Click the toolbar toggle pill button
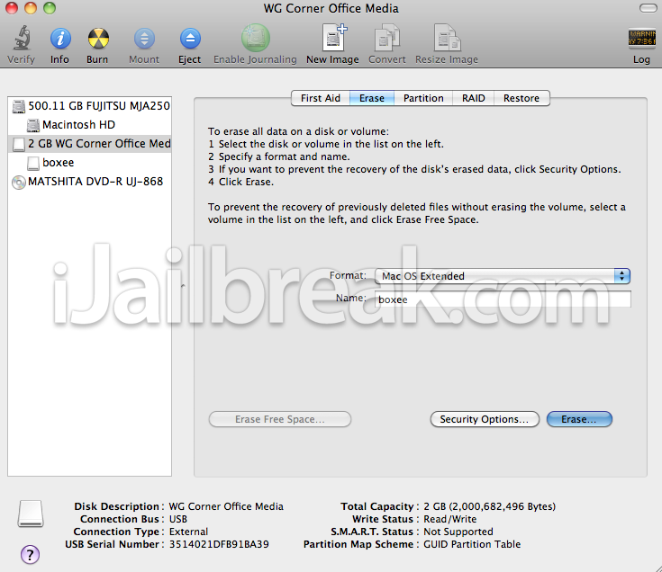Screen dimensions: 662x572 coord(648,8)
